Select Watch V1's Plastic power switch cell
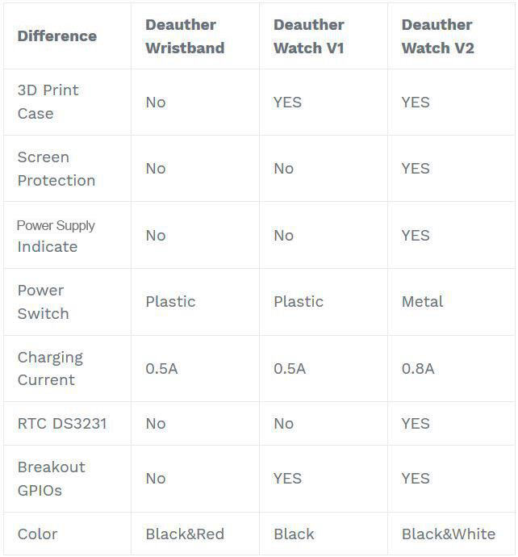Screen dimensions: 518x557 [x=299, y=302]
